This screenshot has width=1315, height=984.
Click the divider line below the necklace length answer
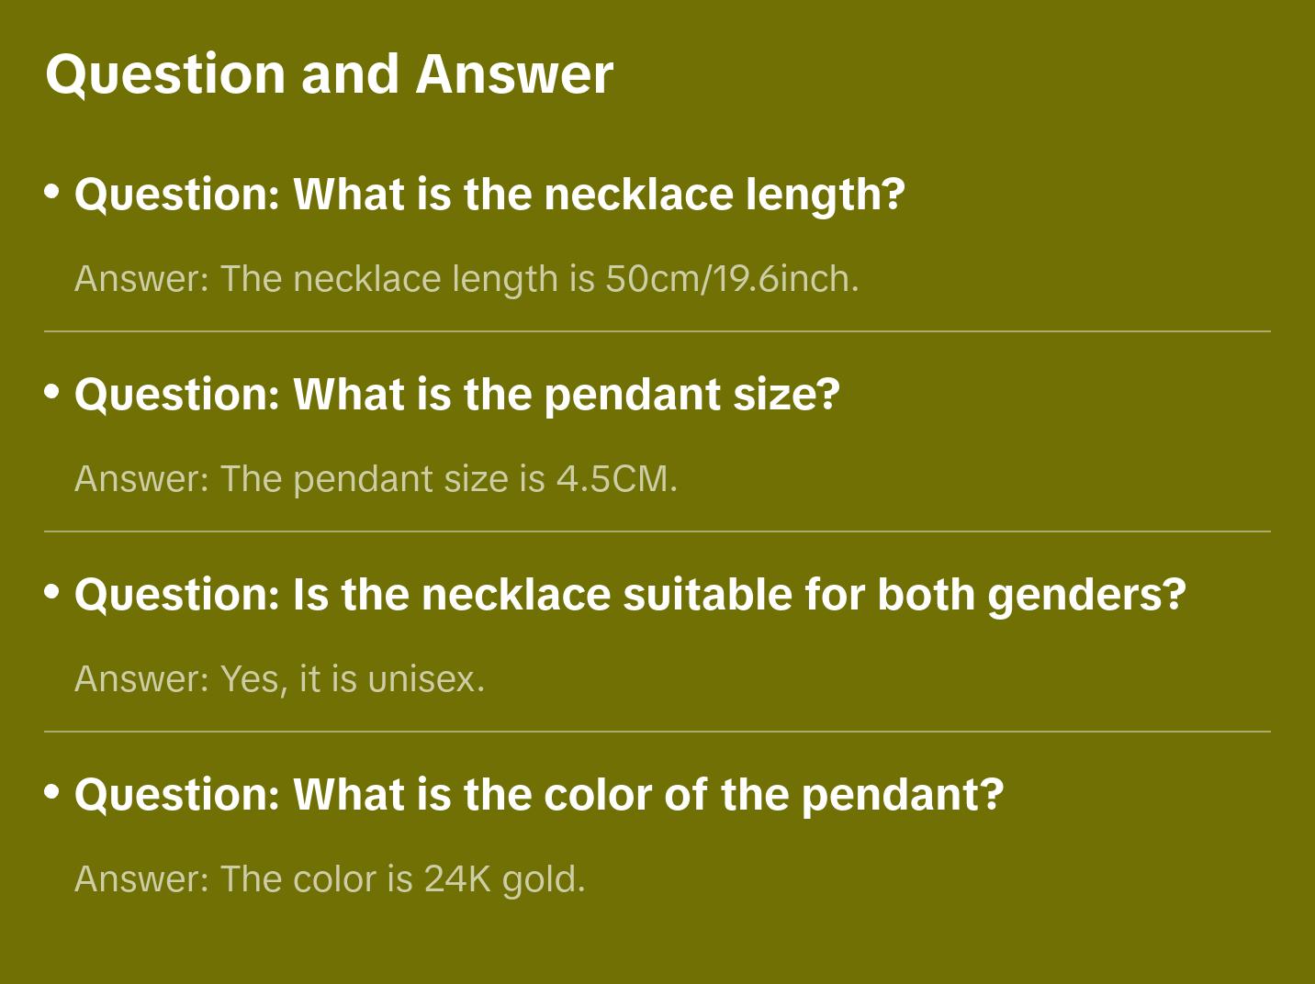tap(657, 331)
